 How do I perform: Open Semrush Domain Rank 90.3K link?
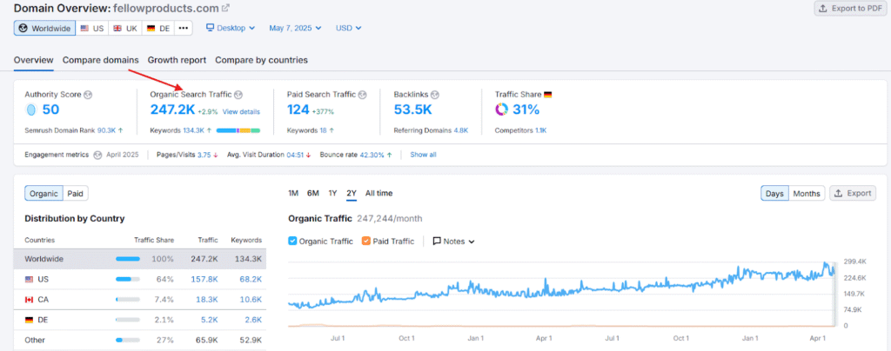pyautogui.click(x=106, y=130)
